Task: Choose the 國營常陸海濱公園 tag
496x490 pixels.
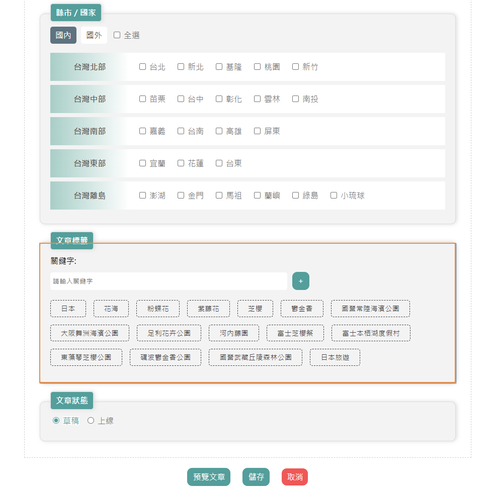Action: click(370, 309)
